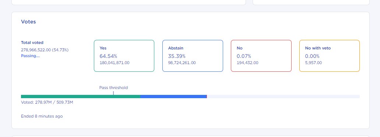The height and width of the screenshot is (137, 380).
Task: Click the 0.00% veto percentage
Action: click(x=312, y=56)
